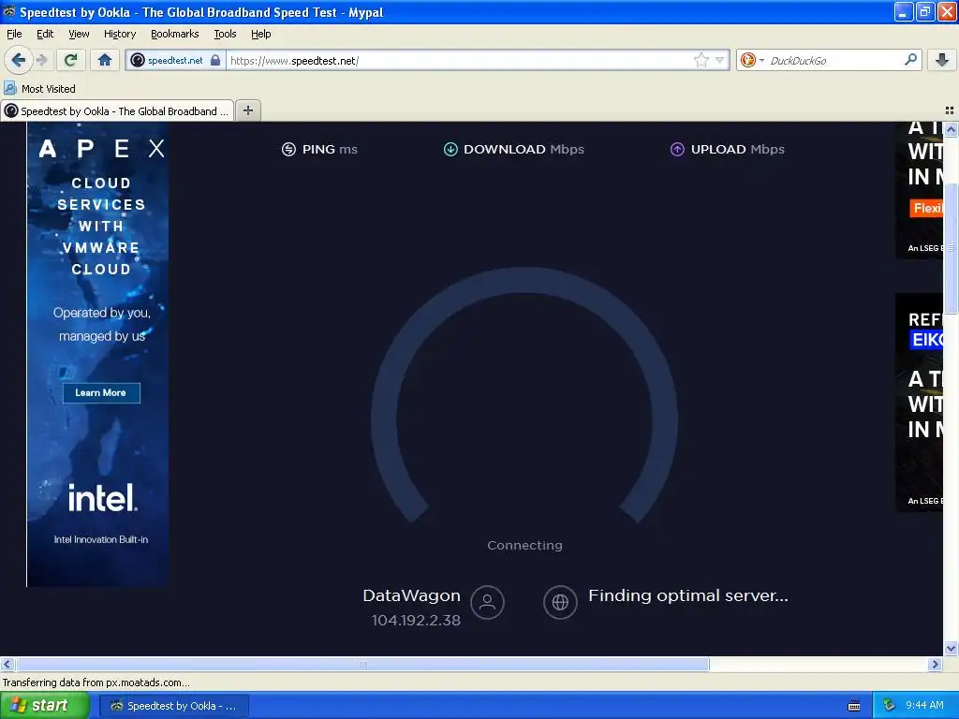959x719 pixels.
Task: Click the 9:44 AM clock
Action: click(x=924, y=705)
